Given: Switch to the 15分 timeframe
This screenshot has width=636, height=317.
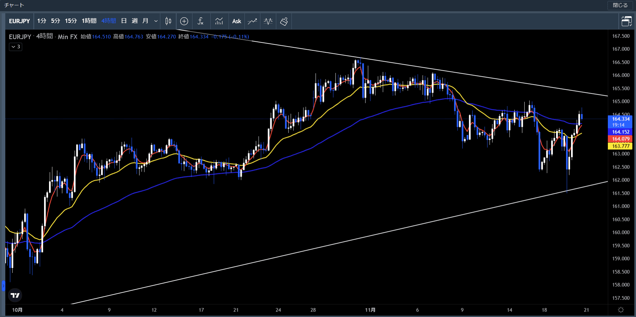Looking at the screenshot, I should tap(71, 21).
